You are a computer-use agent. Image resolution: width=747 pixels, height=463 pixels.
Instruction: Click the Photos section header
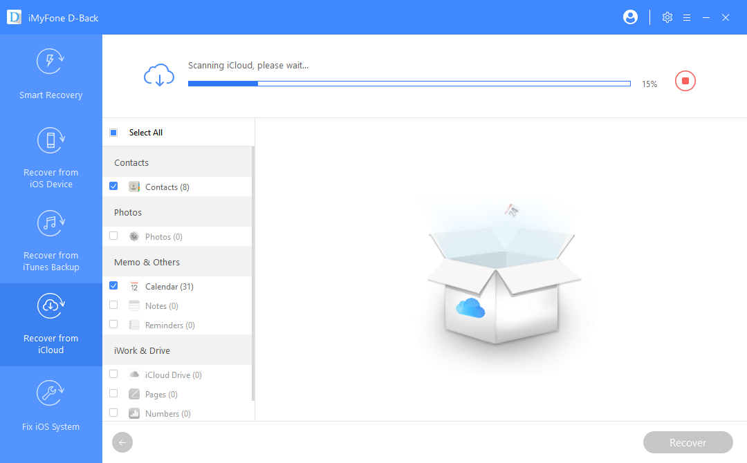coord(177,212)
